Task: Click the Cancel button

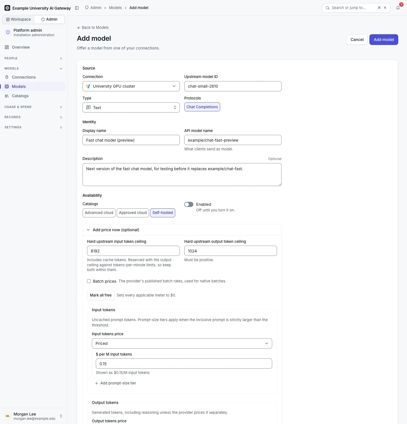Action: pos(357,40)
